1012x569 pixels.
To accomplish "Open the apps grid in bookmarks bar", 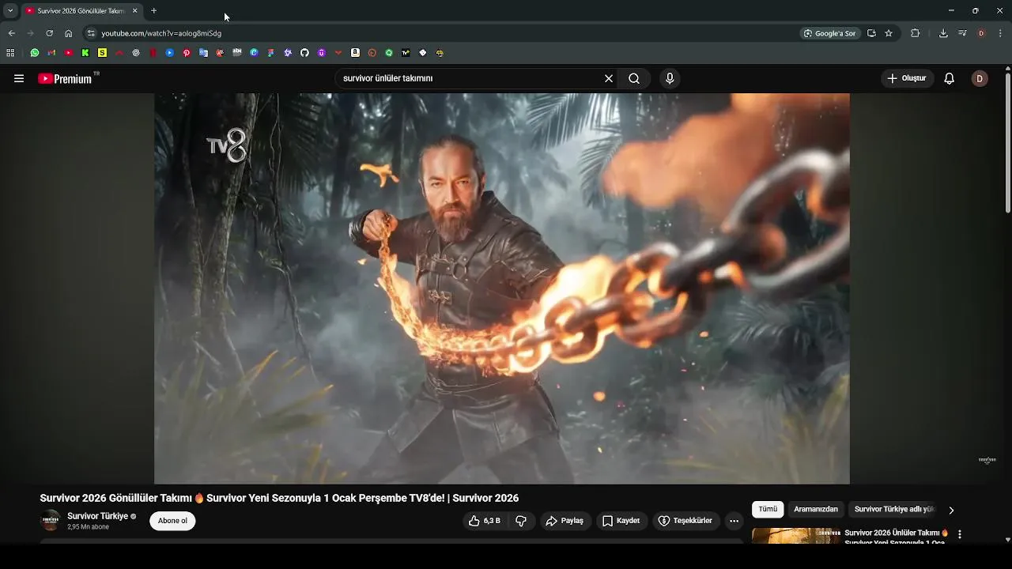I will (x=10, y=53).
